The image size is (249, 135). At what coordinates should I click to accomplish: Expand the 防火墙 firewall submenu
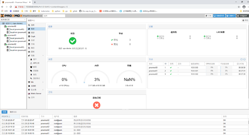tap(43, 90)
